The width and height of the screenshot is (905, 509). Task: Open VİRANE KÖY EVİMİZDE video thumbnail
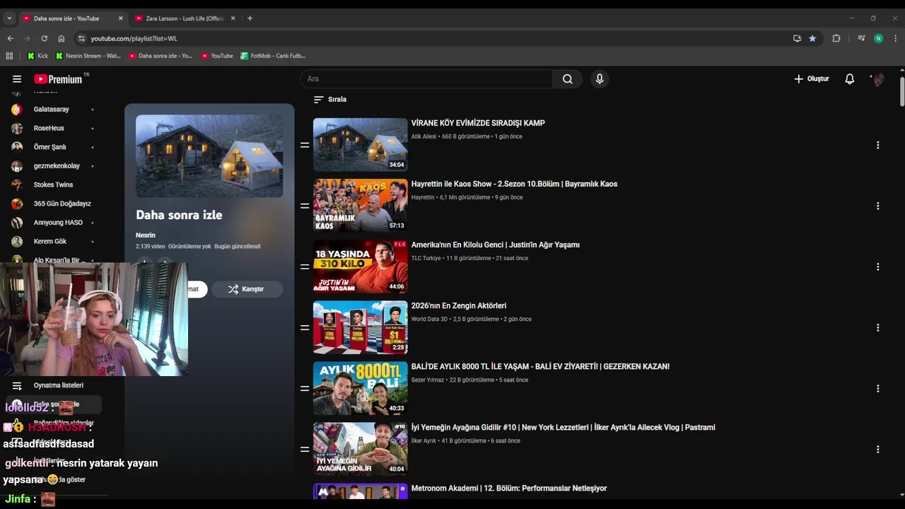[361, 144]
